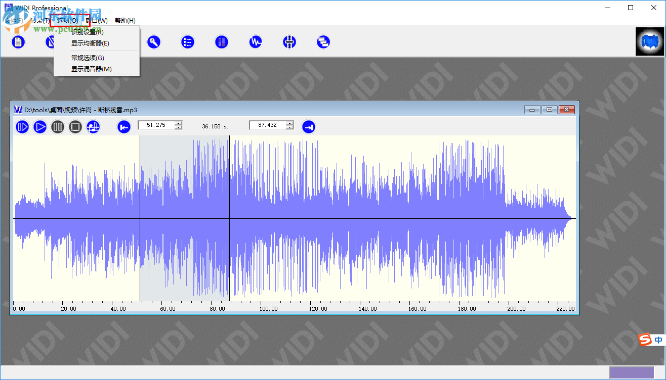Click inside the 87.432 time input field
Screen dimensions: 666x380
266,125
